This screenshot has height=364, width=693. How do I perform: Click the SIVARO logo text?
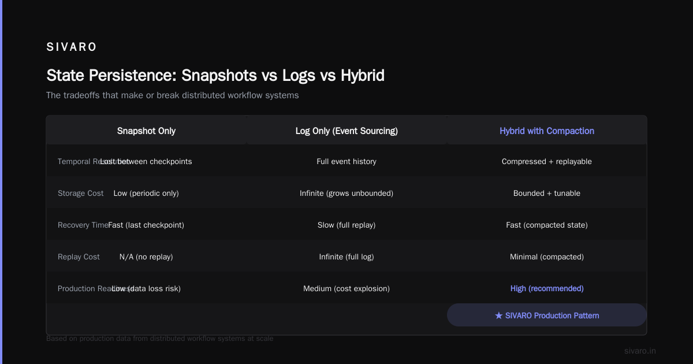coord(72,47)
